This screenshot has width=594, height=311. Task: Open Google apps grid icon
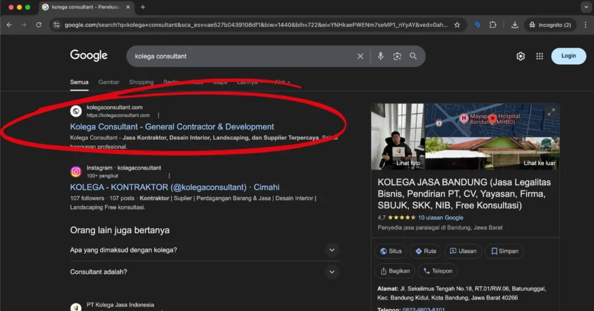click(x=539, y=56)
